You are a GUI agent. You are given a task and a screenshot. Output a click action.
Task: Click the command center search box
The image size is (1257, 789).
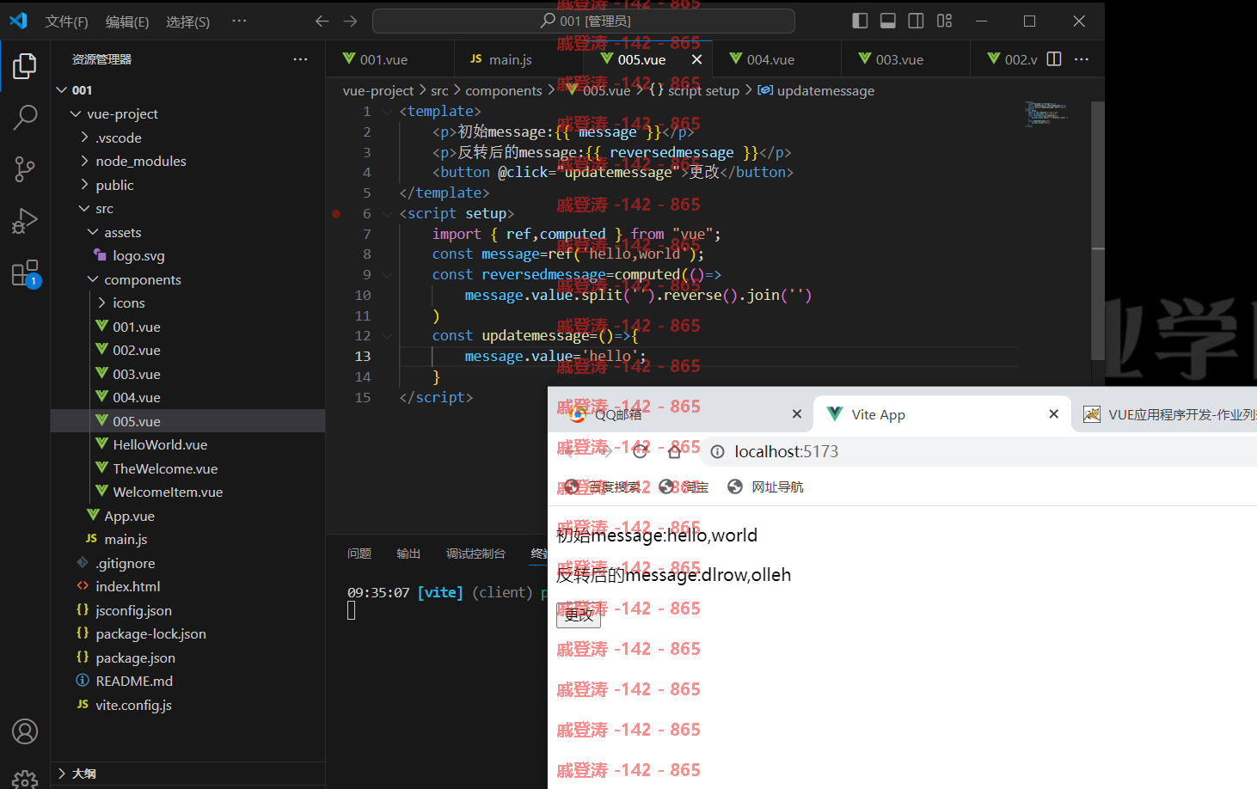584,21
